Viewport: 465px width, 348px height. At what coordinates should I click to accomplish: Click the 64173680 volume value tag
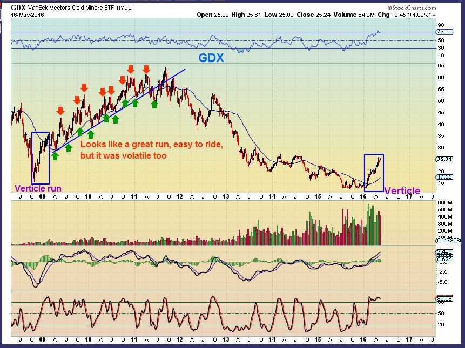point(448,241)
